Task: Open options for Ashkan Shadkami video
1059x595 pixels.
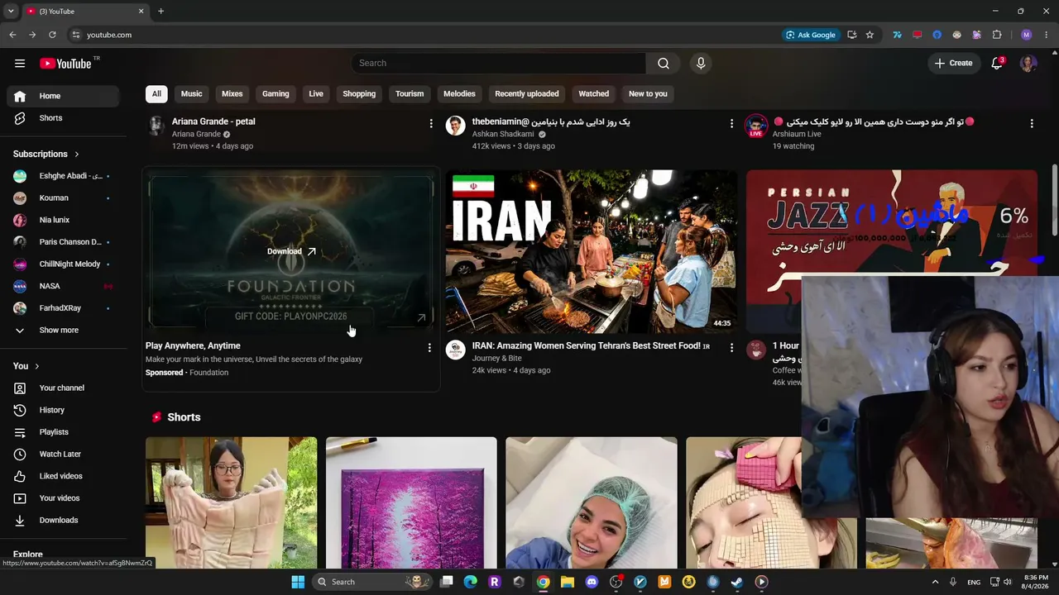Action: pyautogui.click(x=731, y=123)
